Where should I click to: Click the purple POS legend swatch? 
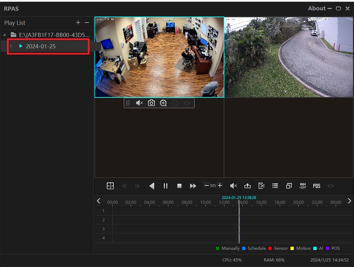[327, 248]
